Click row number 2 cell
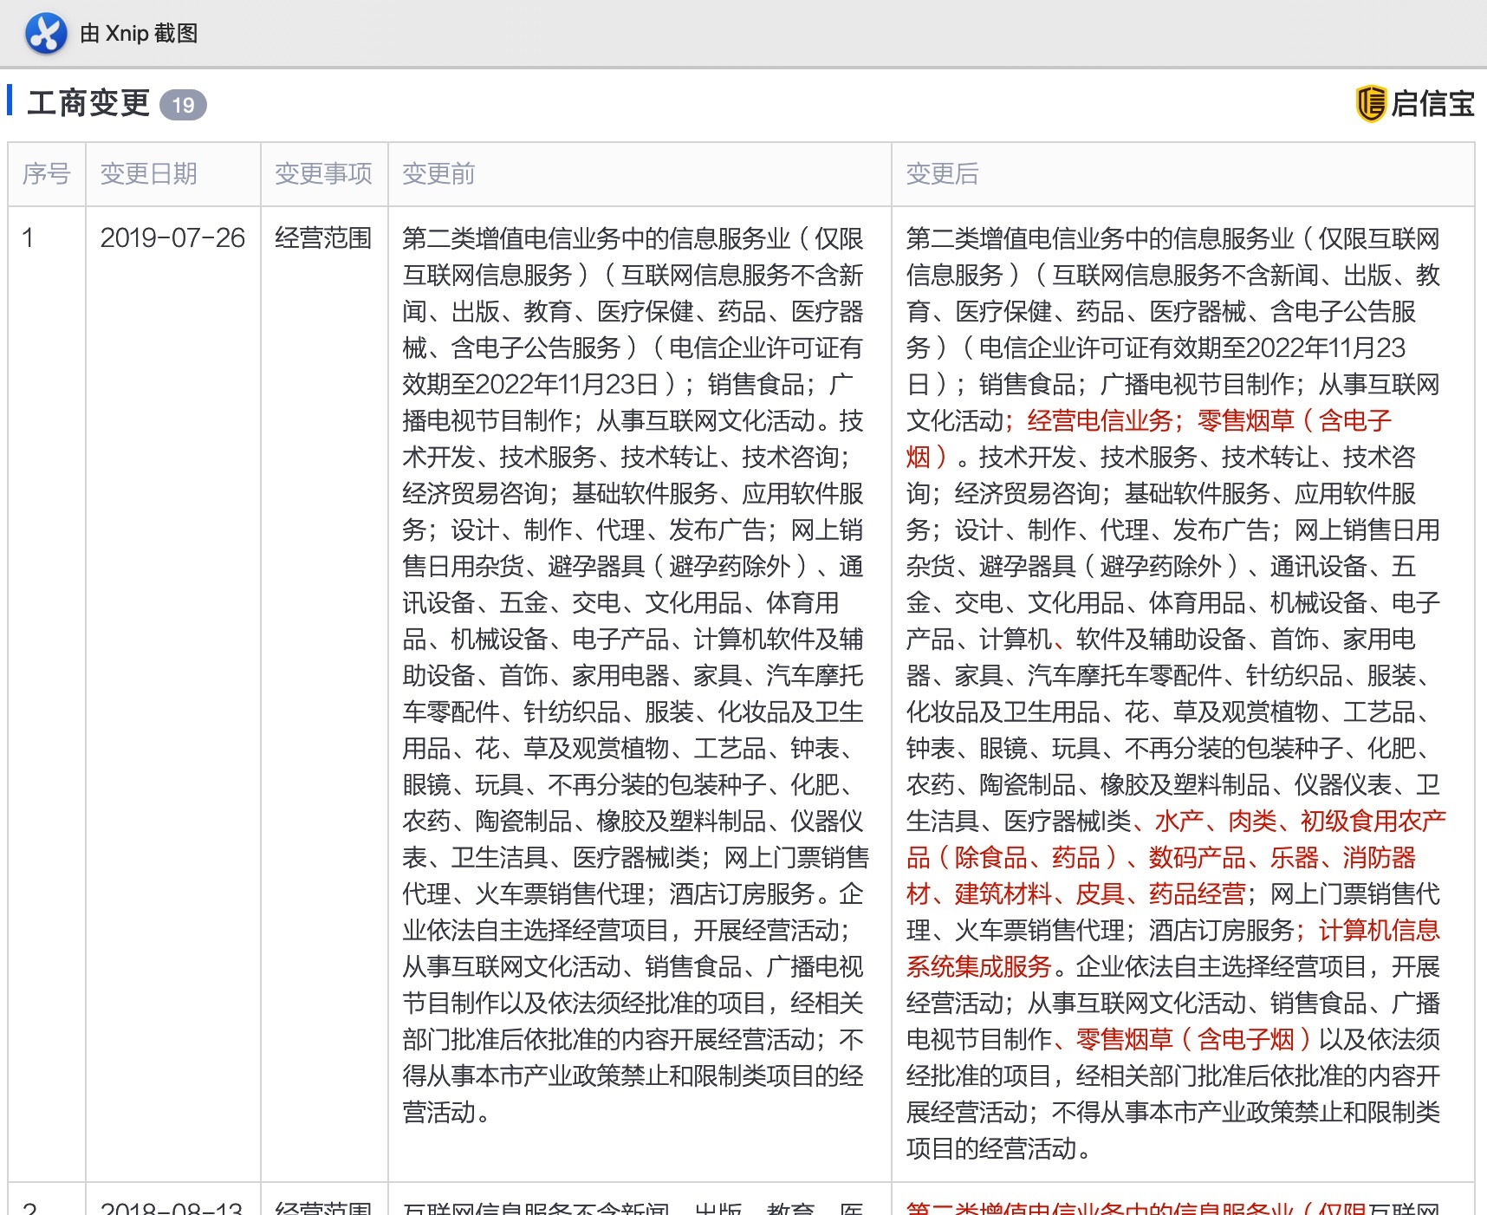1487x1215 pixels. coord(29,1208)
